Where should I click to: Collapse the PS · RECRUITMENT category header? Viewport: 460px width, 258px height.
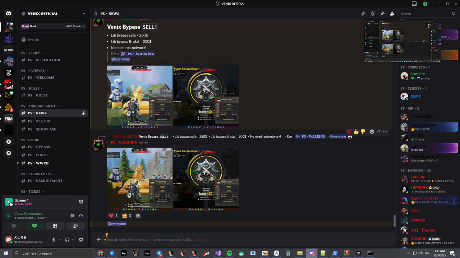[x=39, y=174]
